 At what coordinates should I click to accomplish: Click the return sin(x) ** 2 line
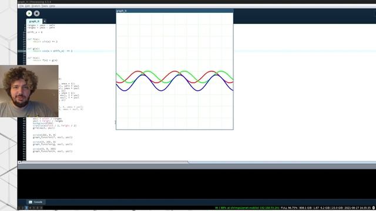(x=45, y=42)
